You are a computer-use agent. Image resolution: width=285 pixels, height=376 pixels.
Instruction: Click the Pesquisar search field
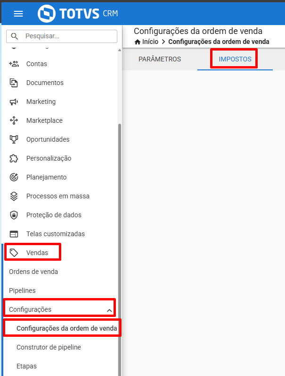(62, 36)
